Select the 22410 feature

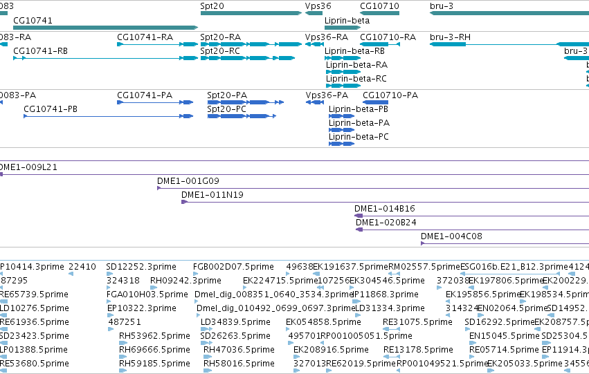71,274
